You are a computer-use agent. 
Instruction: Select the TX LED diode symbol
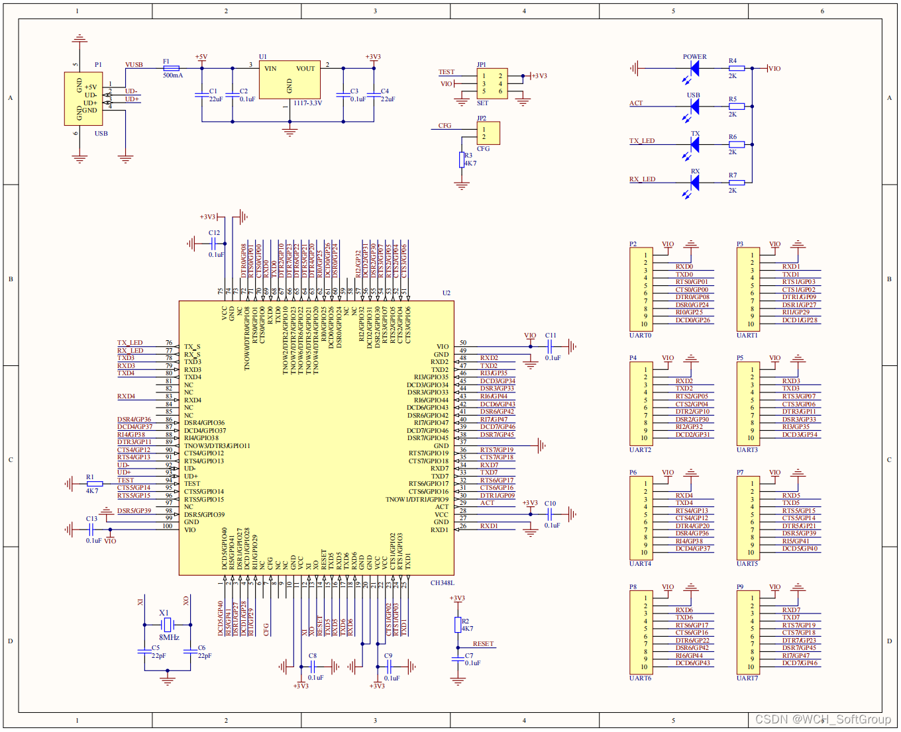click(x=694, y=144)
